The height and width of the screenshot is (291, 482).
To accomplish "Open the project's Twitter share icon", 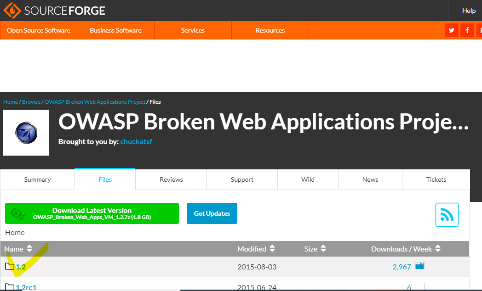I will coord(451,30).
